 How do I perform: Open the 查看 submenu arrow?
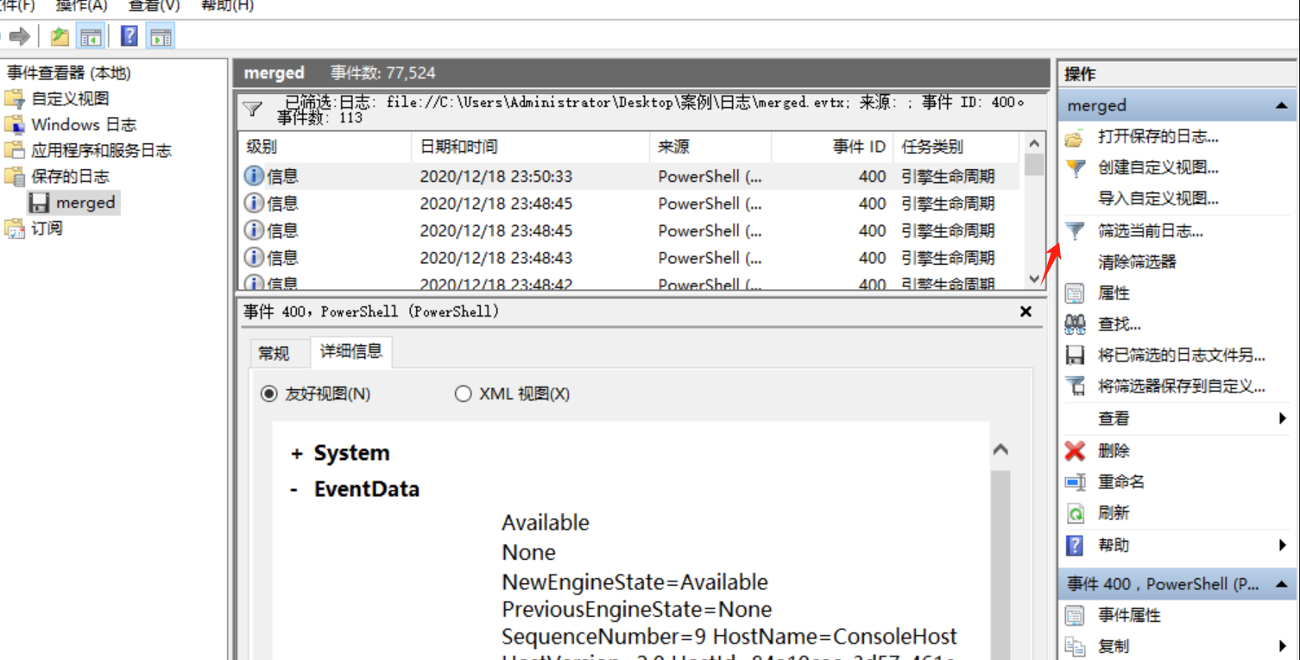tap(1283, 418)
